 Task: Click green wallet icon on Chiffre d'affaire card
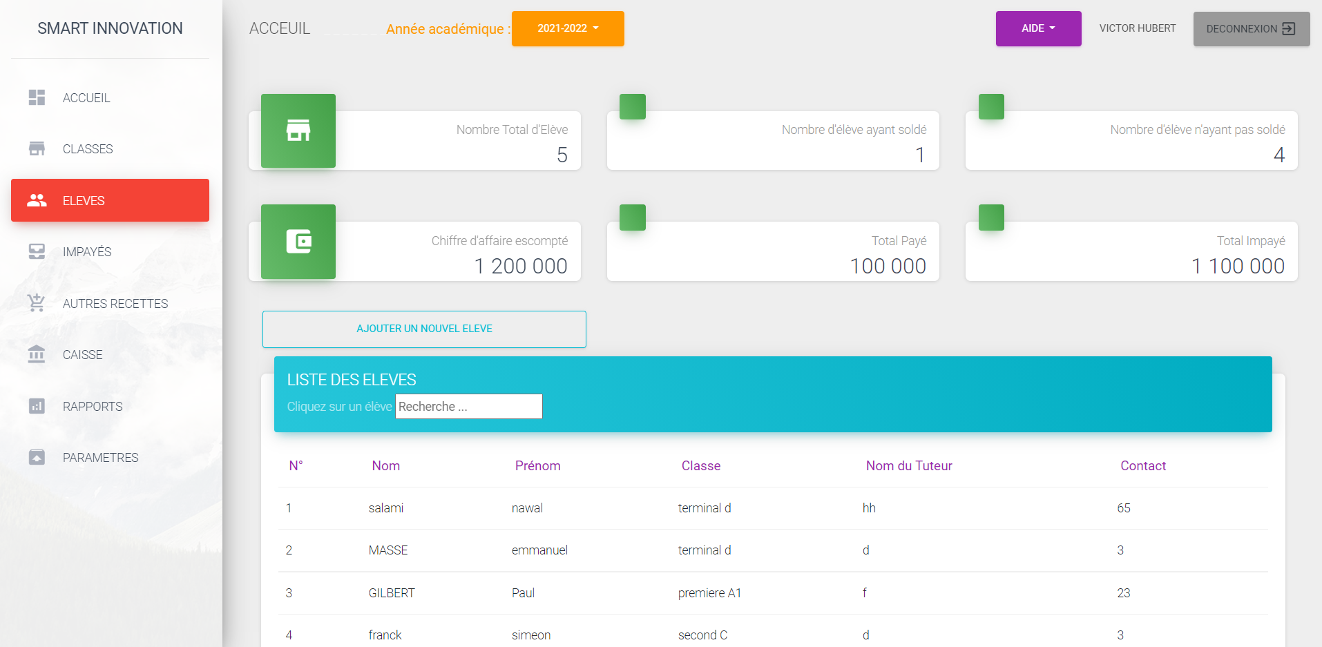point(298,242)
